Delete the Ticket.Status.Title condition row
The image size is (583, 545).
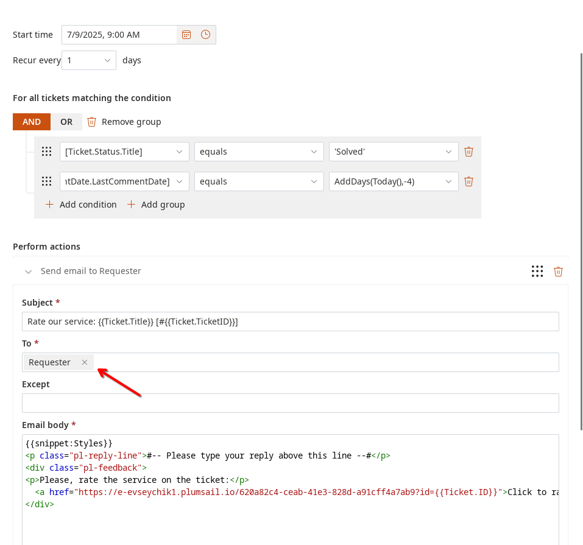(x=468, y=152)
